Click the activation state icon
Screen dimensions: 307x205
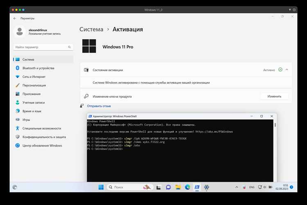click(x=86, y=70)
